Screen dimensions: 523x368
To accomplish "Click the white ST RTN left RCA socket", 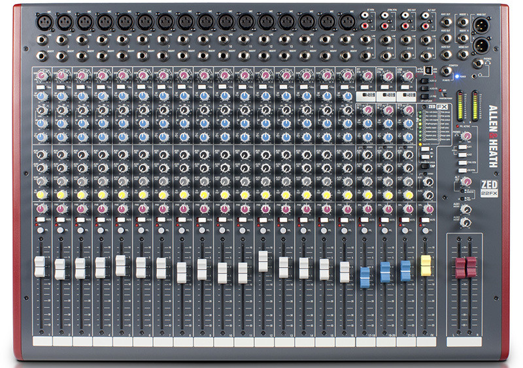I will (365, 15).
